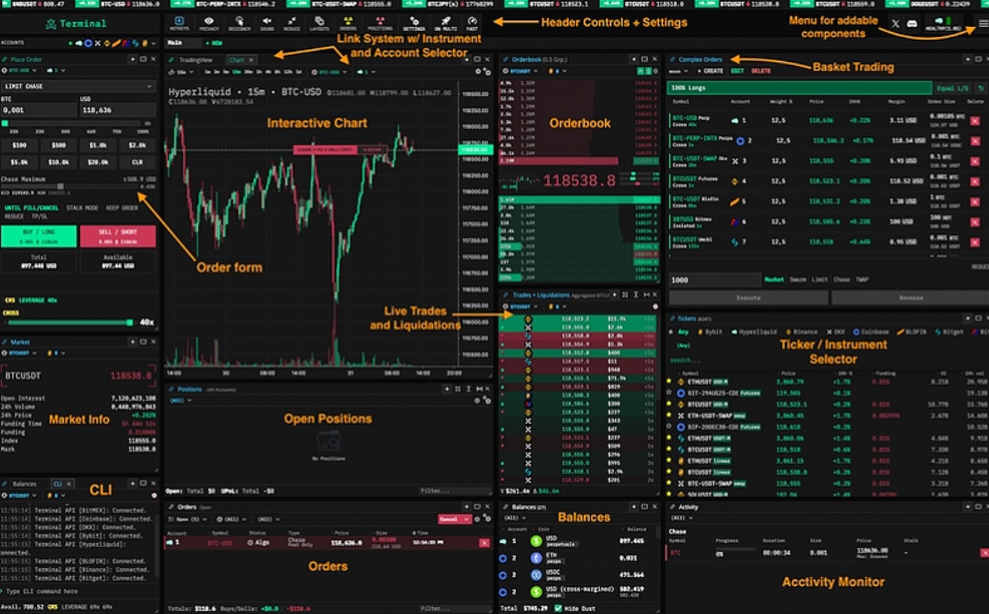989x614 pixels.
Task: Maximize the Orderbook panel
Action: point(644,59)
